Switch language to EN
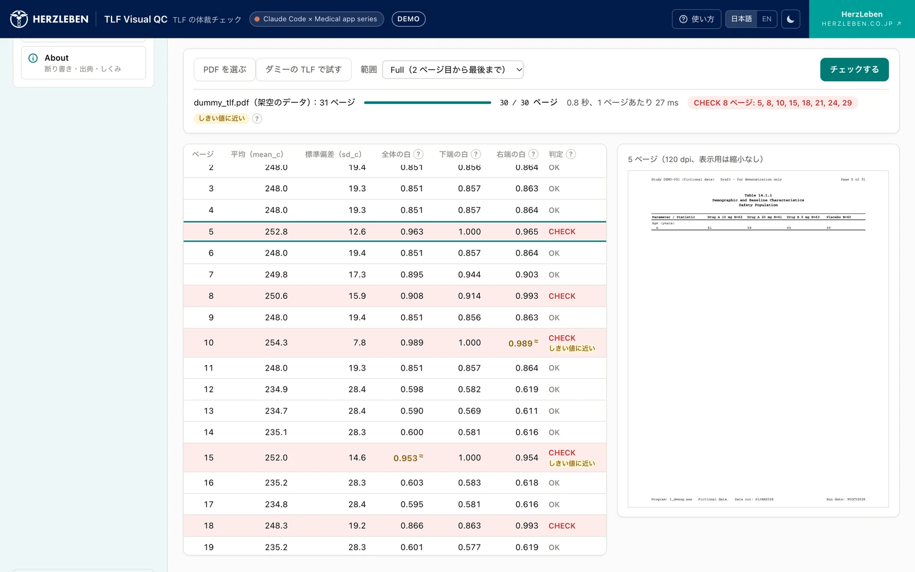The height and width of the screenshot is (572, 915). [767, 19]
